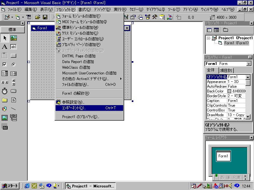This screenshot has width=254, height=190.
Task: Select the PictureBox control tool
Action: [14, 38]
